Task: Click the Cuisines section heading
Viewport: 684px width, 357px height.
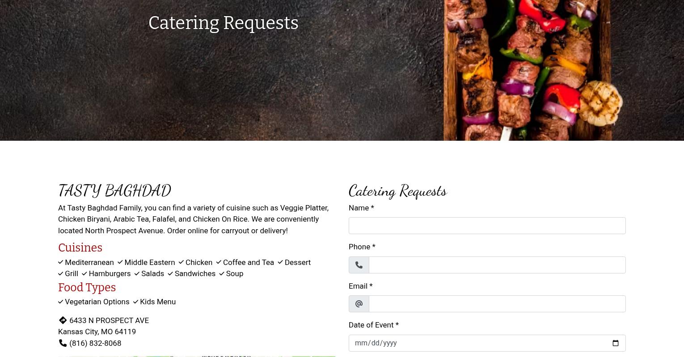Action: (x=80, y=248)
